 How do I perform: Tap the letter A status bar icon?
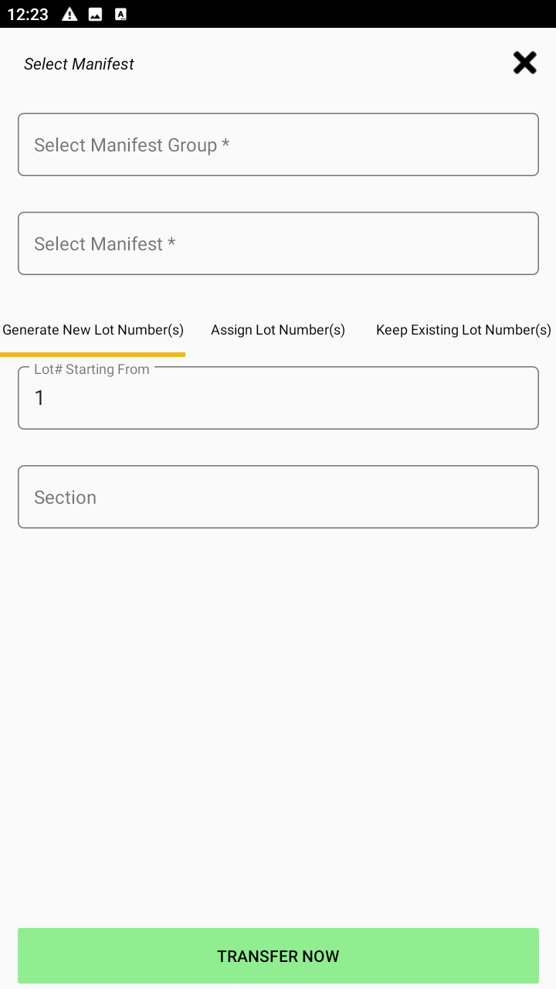pyautogui.click(x=120, y=14)
